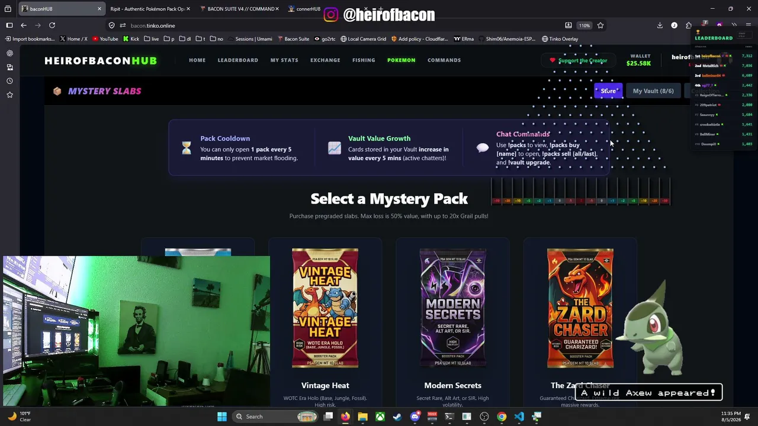The width and height of the screenshot is (758, 426).
Task: Select the Vintage Heat pack image
Action: [x=325, y=308]
